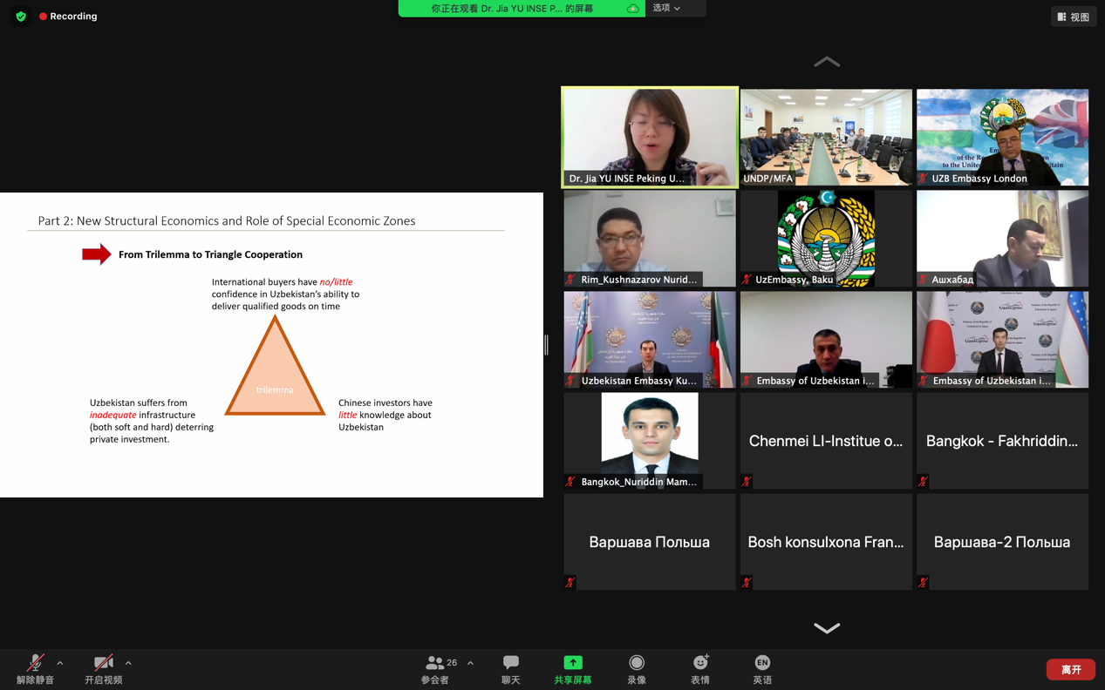Select UNDP/MFA video thumbnail
Screen dimensions: 1105x690
(826, 137)
